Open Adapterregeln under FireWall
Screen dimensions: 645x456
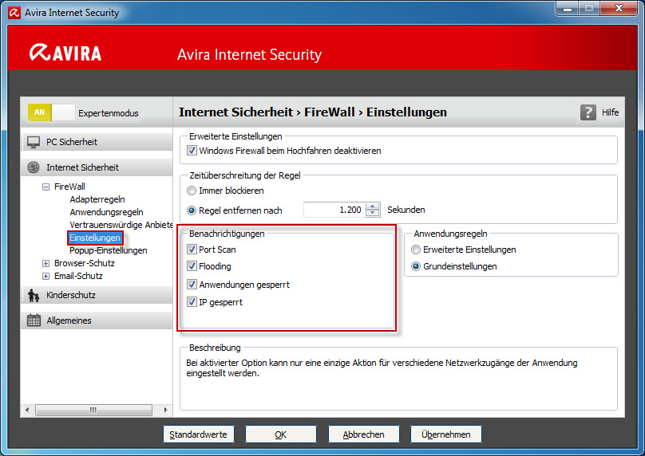[x=97, y=199]
